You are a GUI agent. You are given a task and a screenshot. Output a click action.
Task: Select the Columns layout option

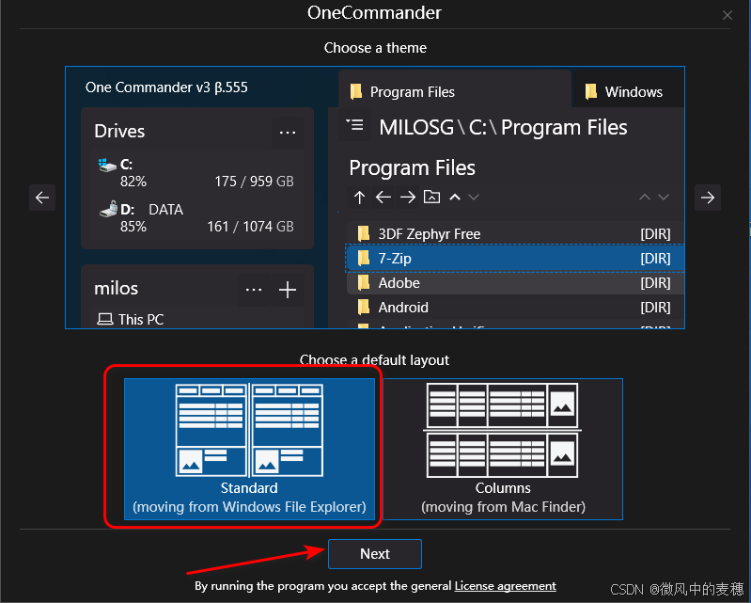click(x=503, y=449)
